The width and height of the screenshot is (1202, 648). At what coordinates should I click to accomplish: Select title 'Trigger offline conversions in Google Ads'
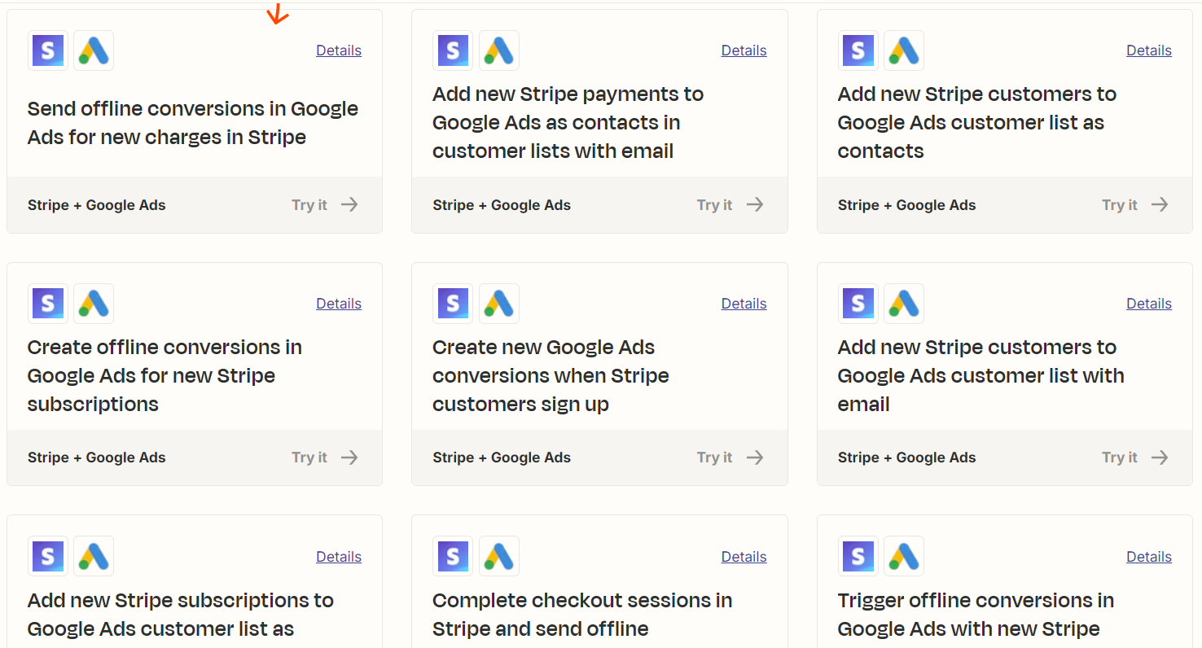[x=976, y=615]
